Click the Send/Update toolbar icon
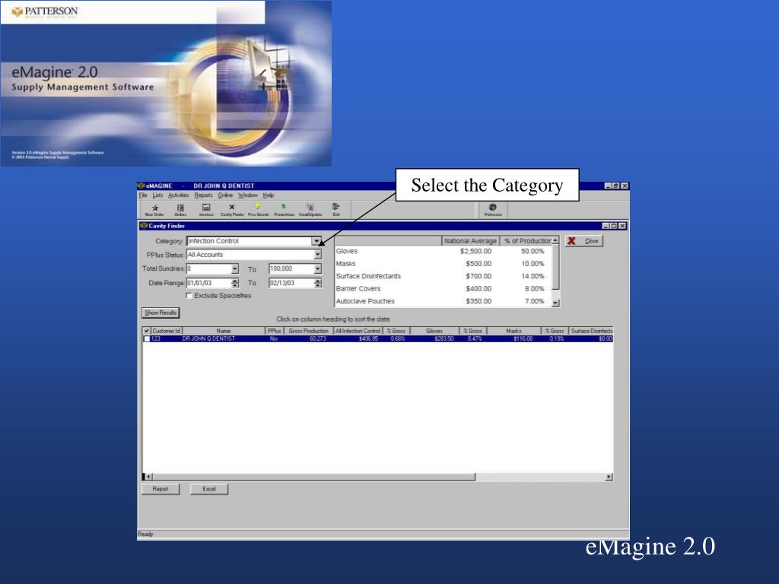779x584 pixels. pyautogui.click(x=310, y=210)
